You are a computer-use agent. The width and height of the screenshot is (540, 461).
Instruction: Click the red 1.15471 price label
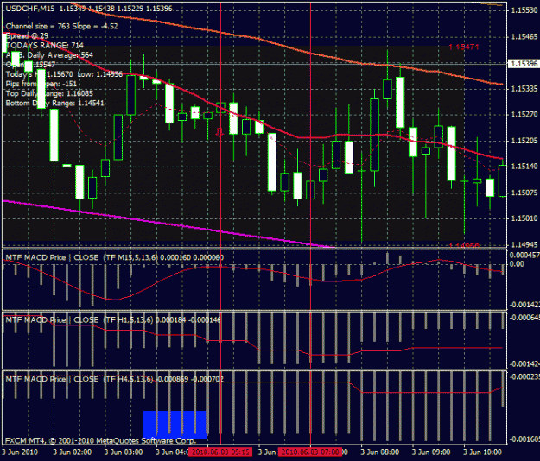pos(464,47)
